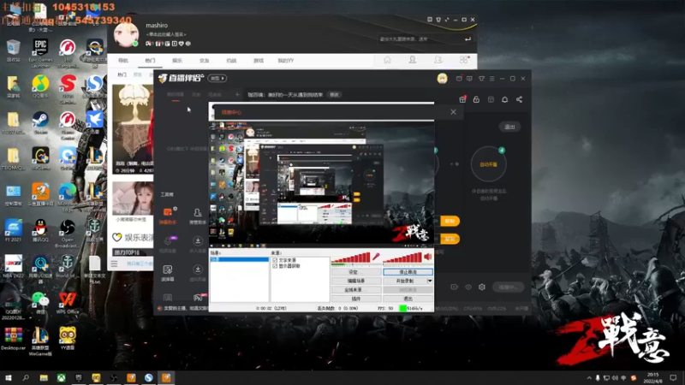685x385 pixels.
Task: Open the WeChat desktop shortcut
Action: 40,303
